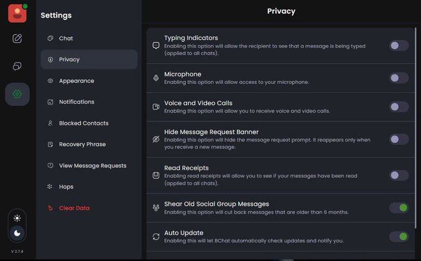Disable Shear Old Social Group Messages toggle

click(x=399, y=208)
